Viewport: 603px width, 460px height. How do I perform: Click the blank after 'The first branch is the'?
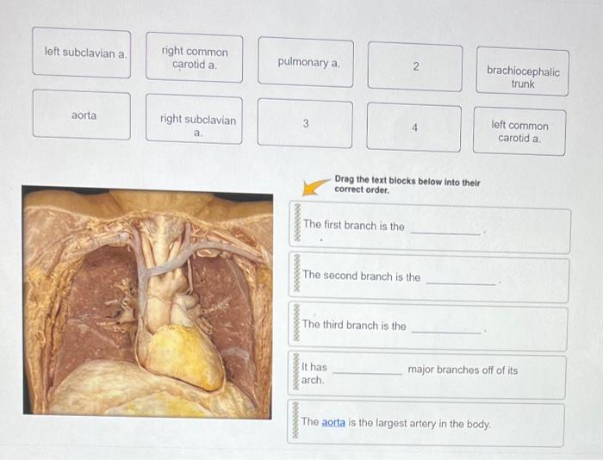pos(445,230)
